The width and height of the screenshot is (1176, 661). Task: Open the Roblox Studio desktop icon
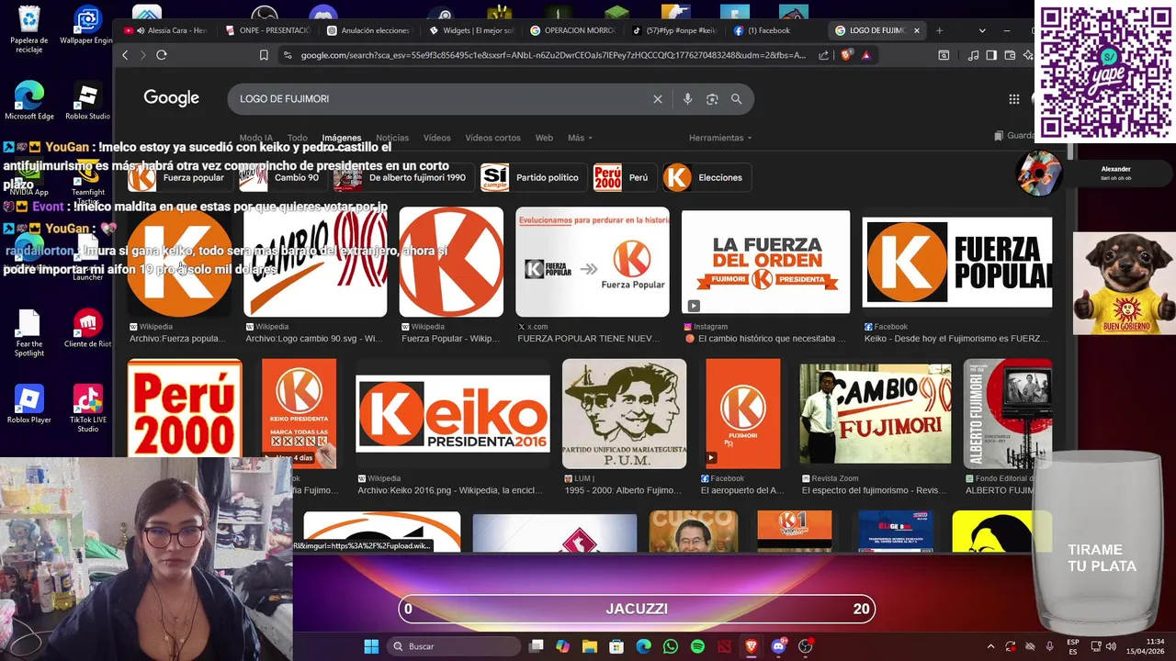[87, 101]
